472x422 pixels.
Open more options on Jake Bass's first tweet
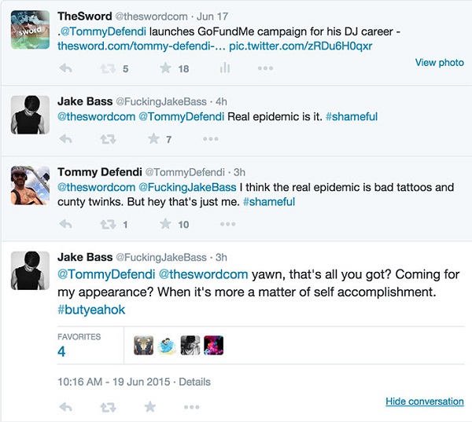[x=210, y=139]
